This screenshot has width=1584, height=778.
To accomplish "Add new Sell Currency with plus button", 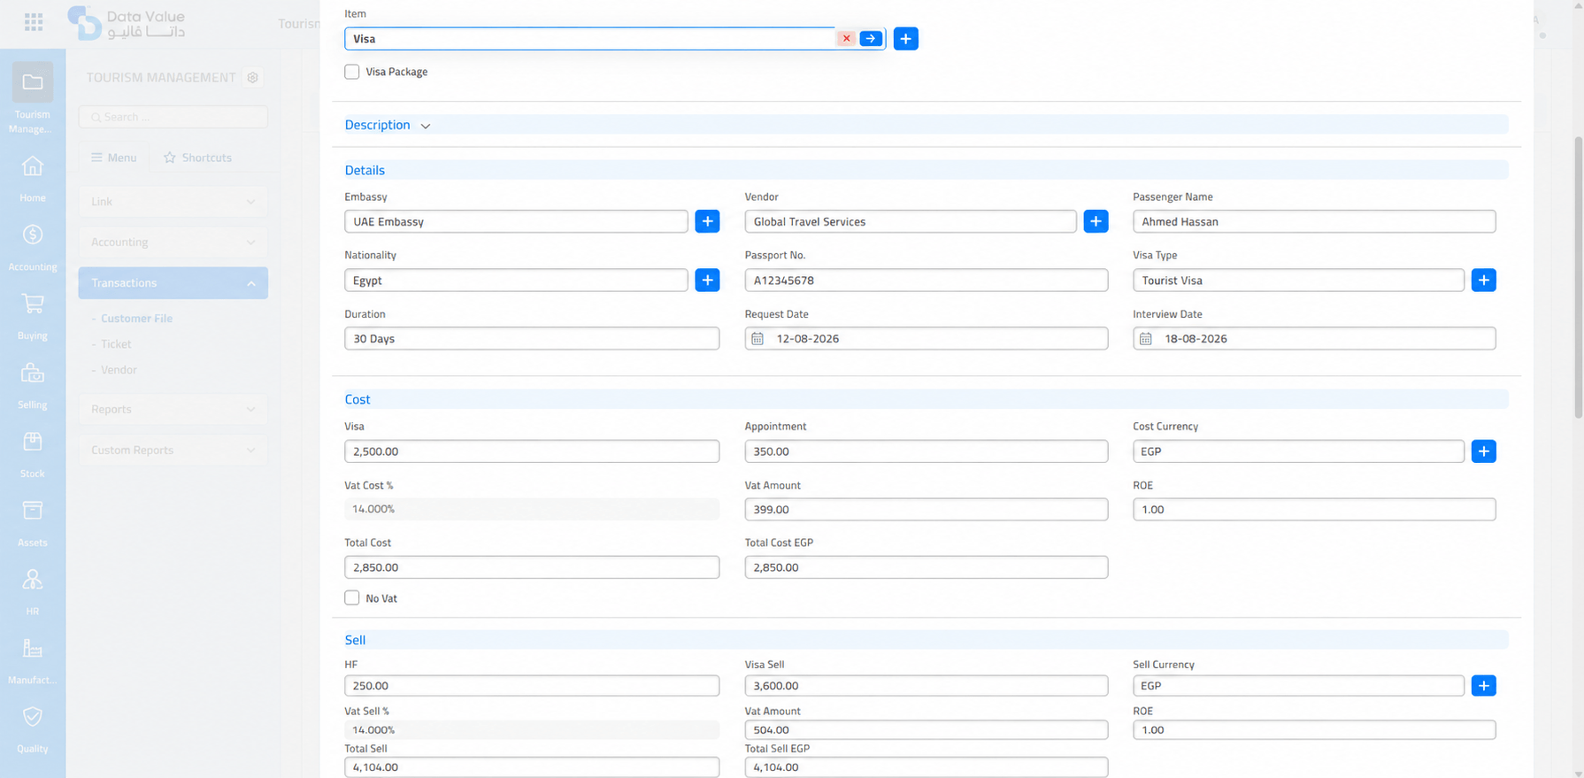I will click(1484, 686).
